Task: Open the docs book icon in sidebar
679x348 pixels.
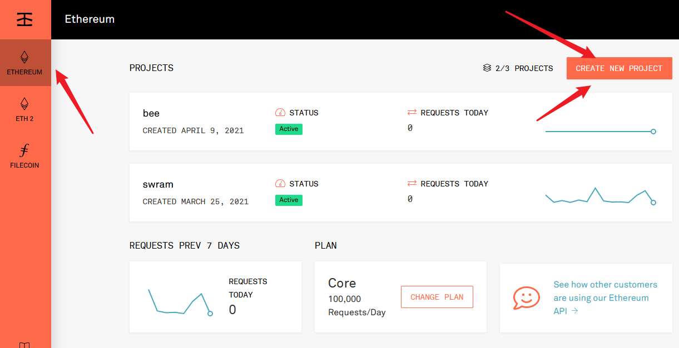Action: click(24, 344)
